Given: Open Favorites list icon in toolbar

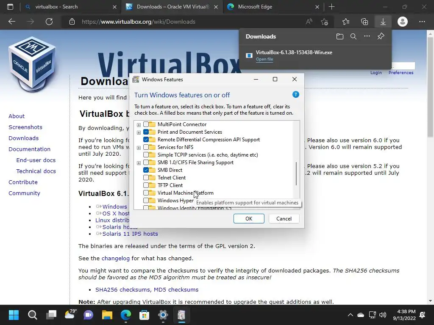Looking at the screenshot, I should (x=346, y=22).
